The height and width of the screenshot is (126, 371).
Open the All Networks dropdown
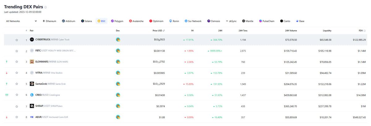[21, 21]
